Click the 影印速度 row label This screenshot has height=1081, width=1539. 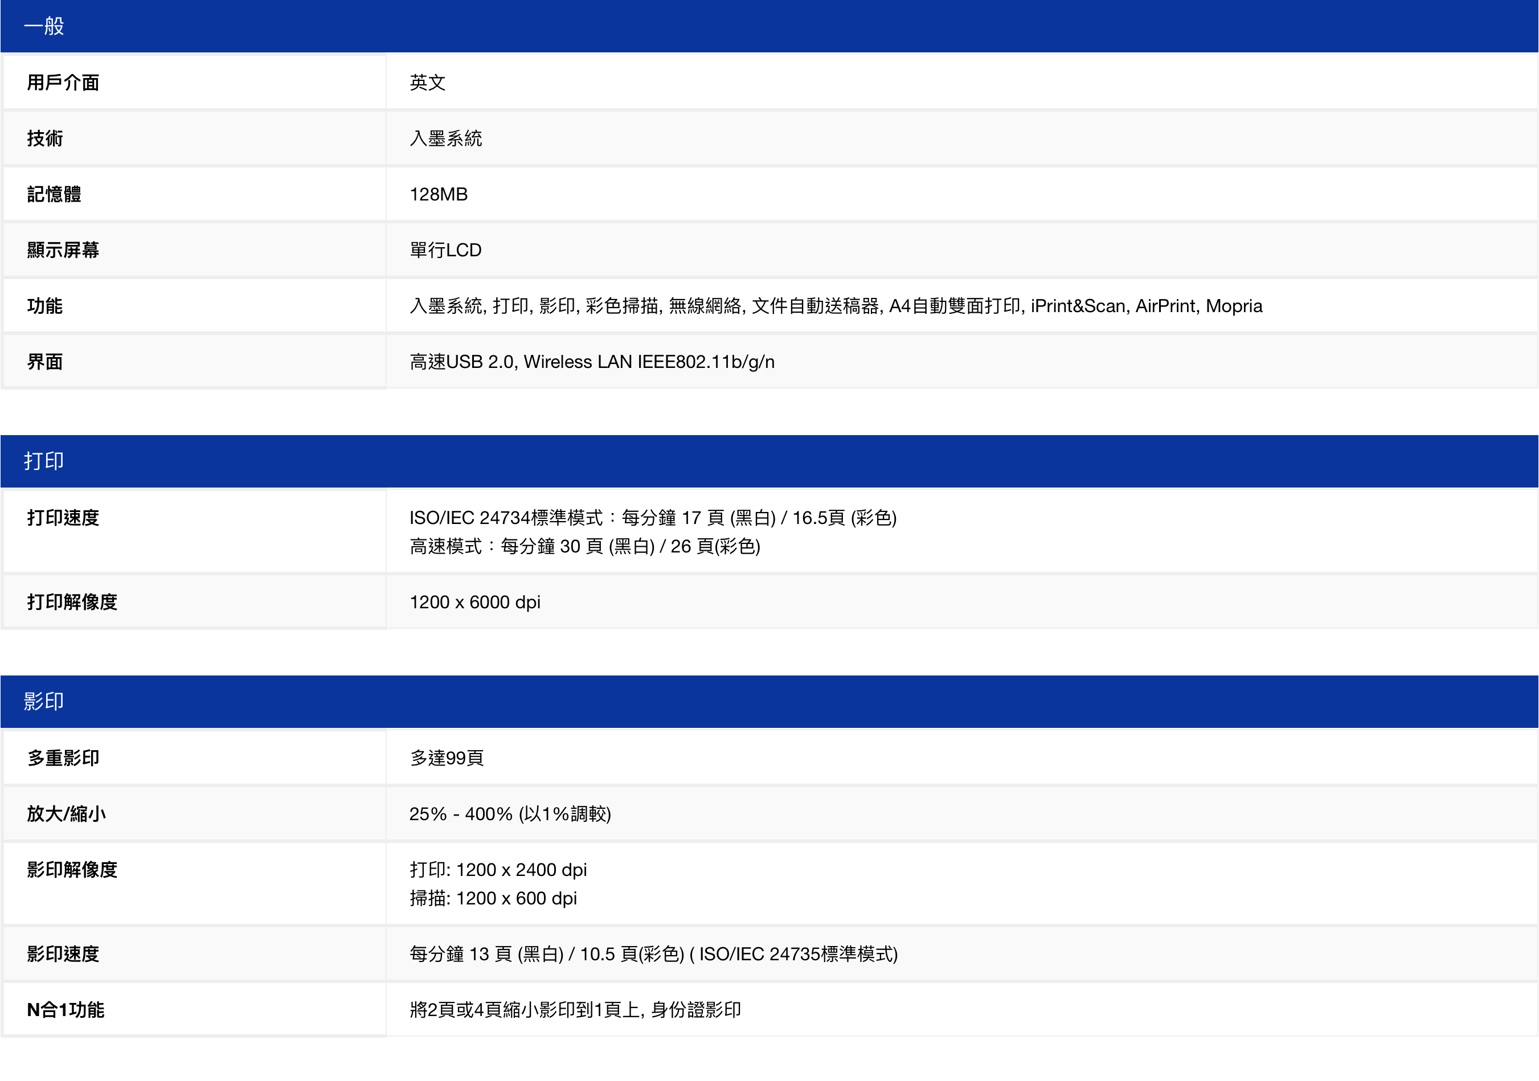[63, 953]
